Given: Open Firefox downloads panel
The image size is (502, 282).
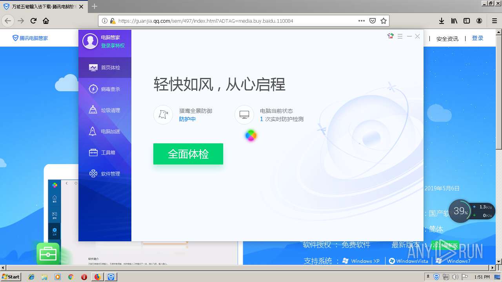Looking at the screenshot, I should [442, 21].
